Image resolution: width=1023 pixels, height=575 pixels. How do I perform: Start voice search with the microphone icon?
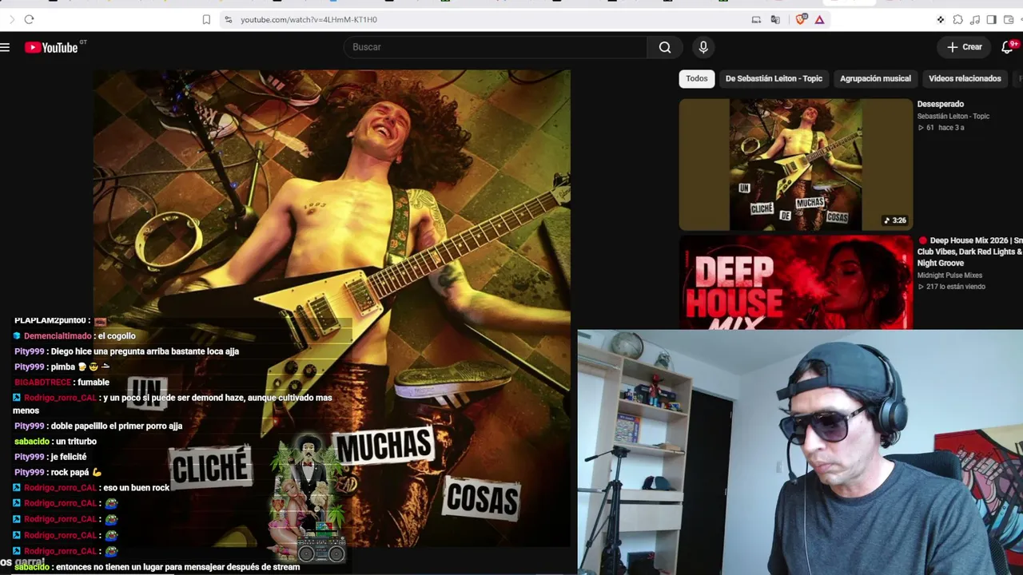click(x=703, y=47)
